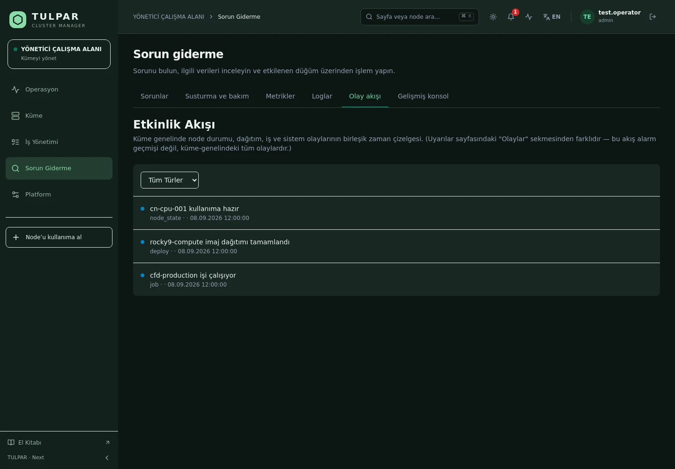Open the Tüm Türler type filter dropdown

click(170, 180)
